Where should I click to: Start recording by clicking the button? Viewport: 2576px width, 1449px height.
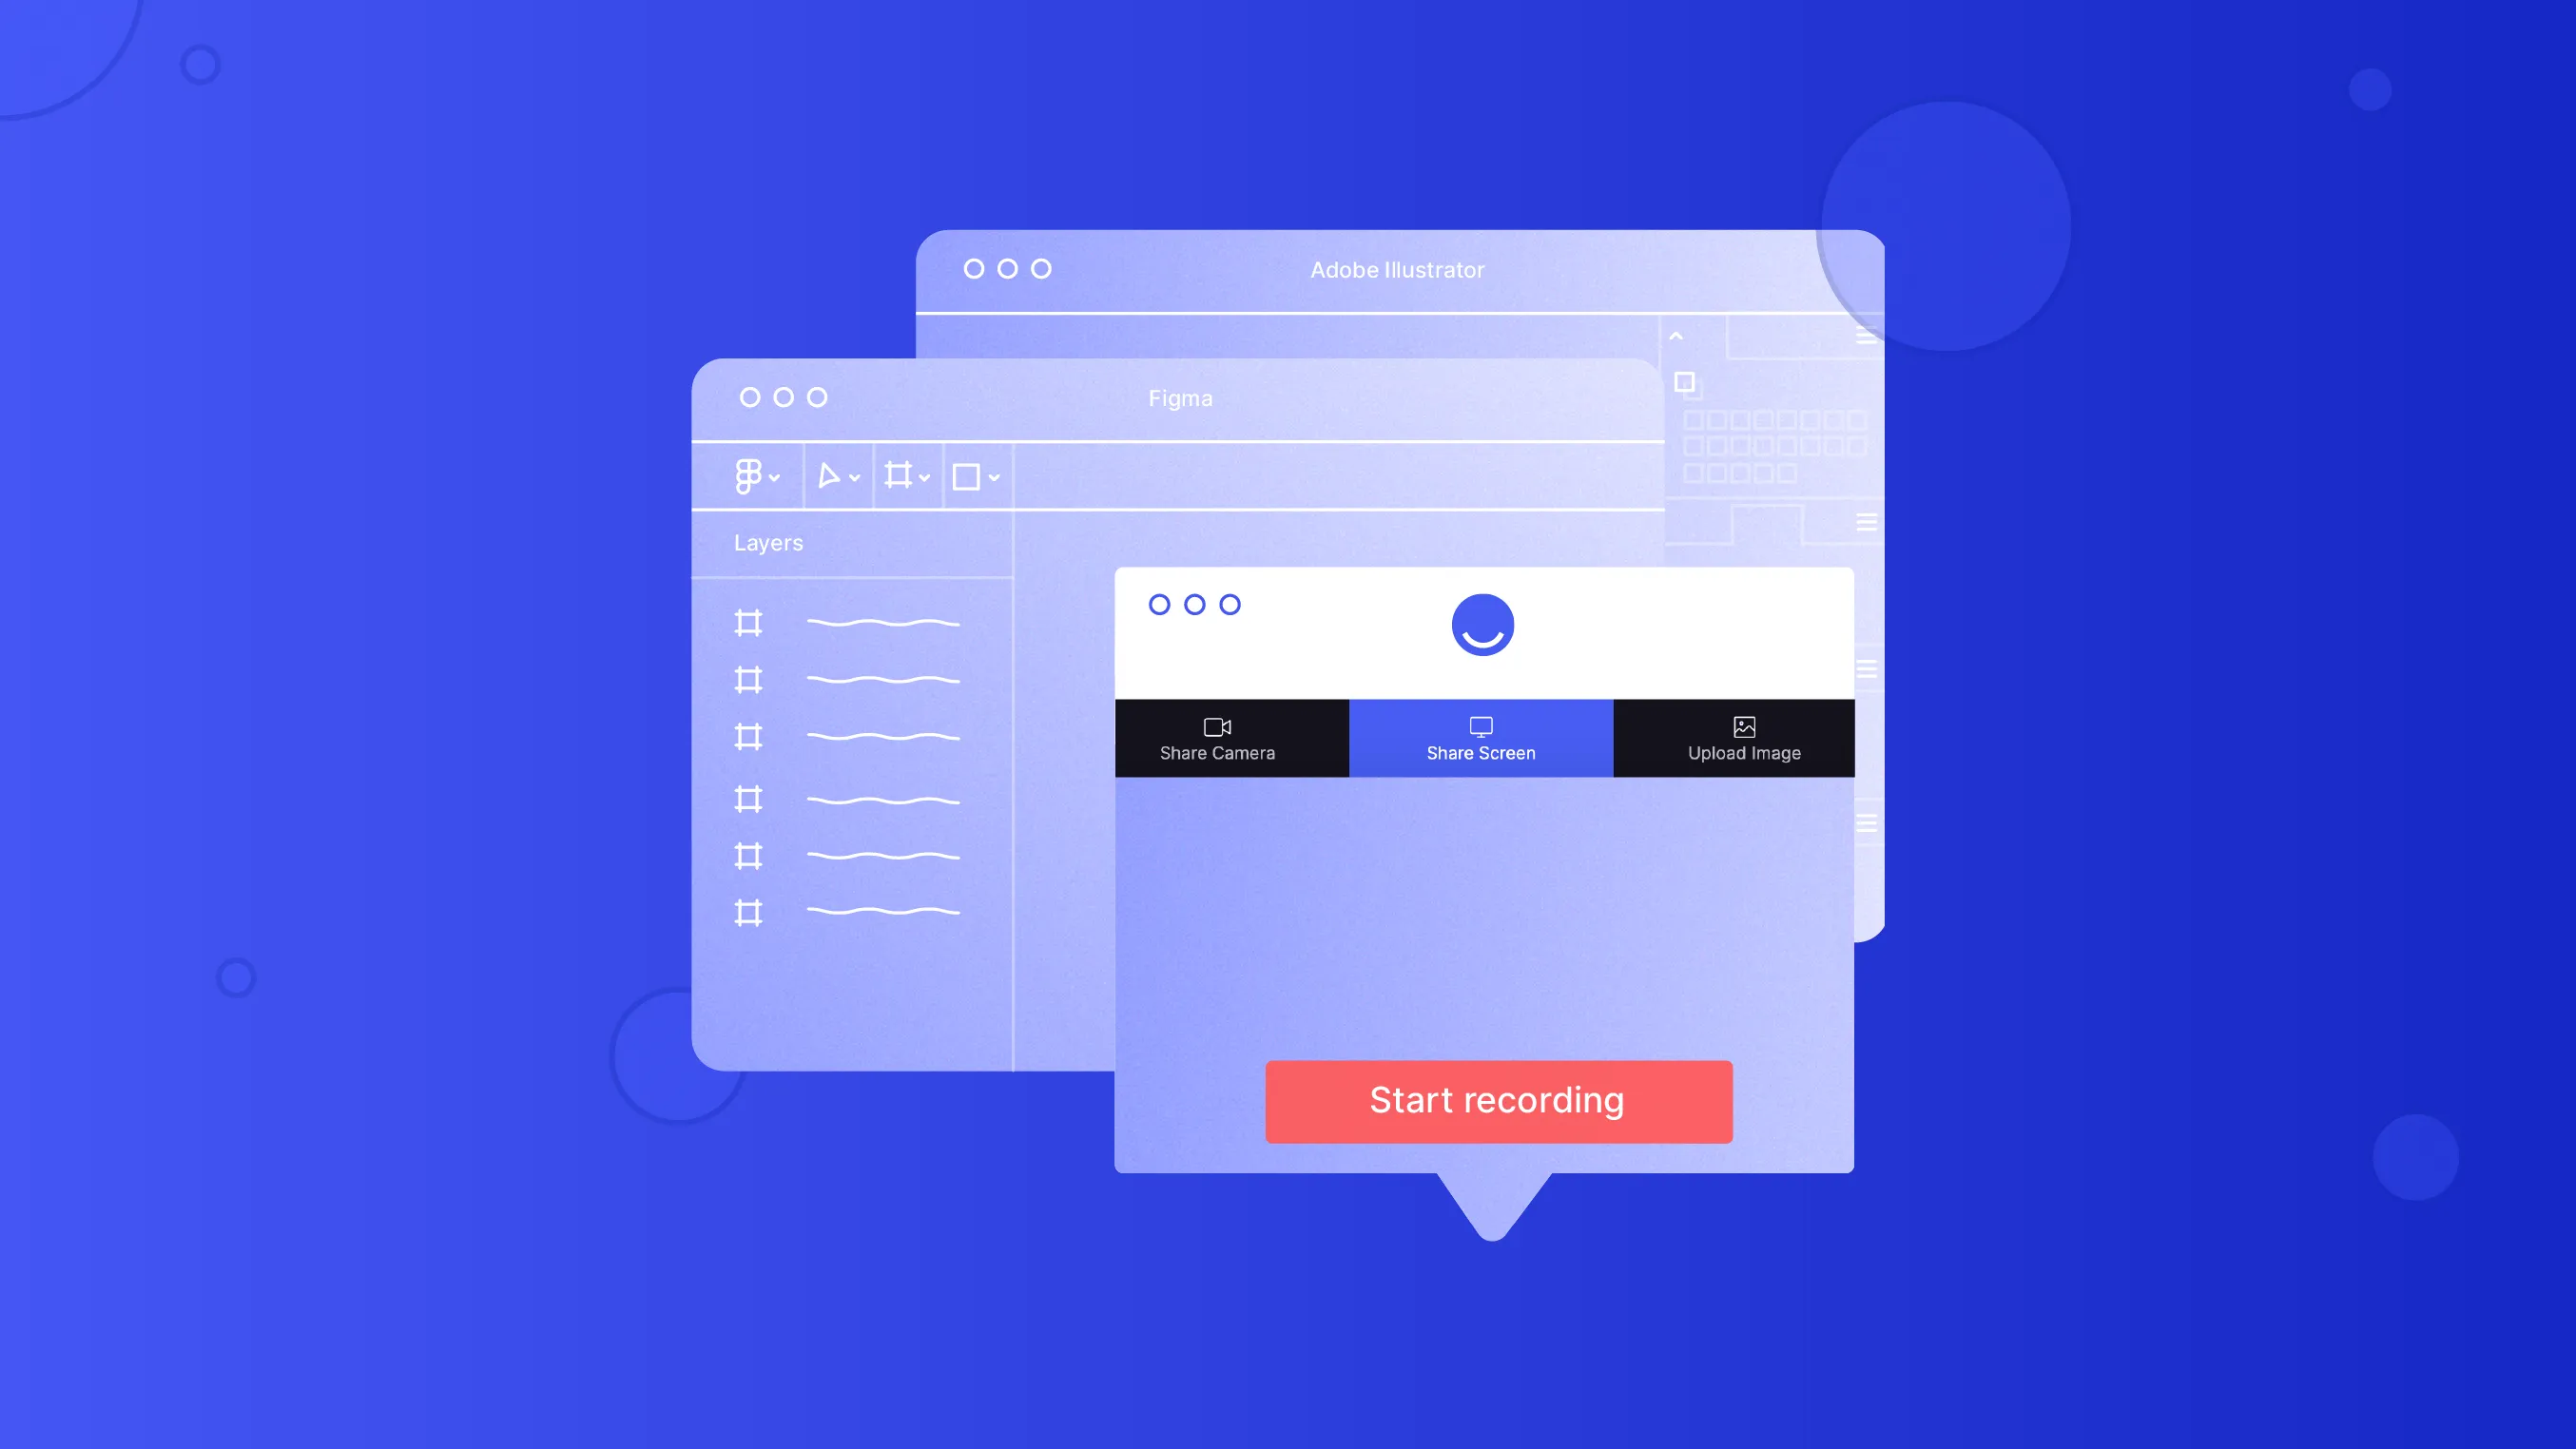tap(1497, 1099)
